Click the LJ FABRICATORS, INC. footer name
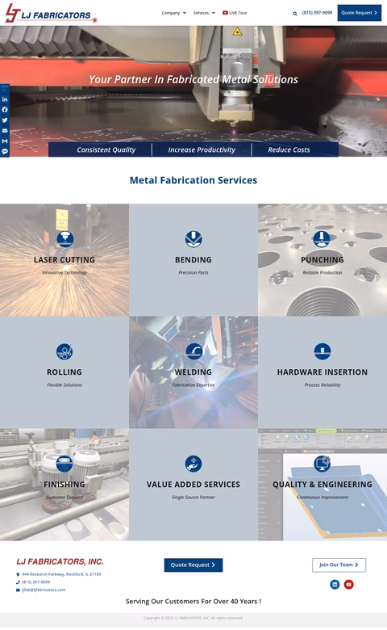Screen dimensions: 387x630 click(x=60, y=561)
